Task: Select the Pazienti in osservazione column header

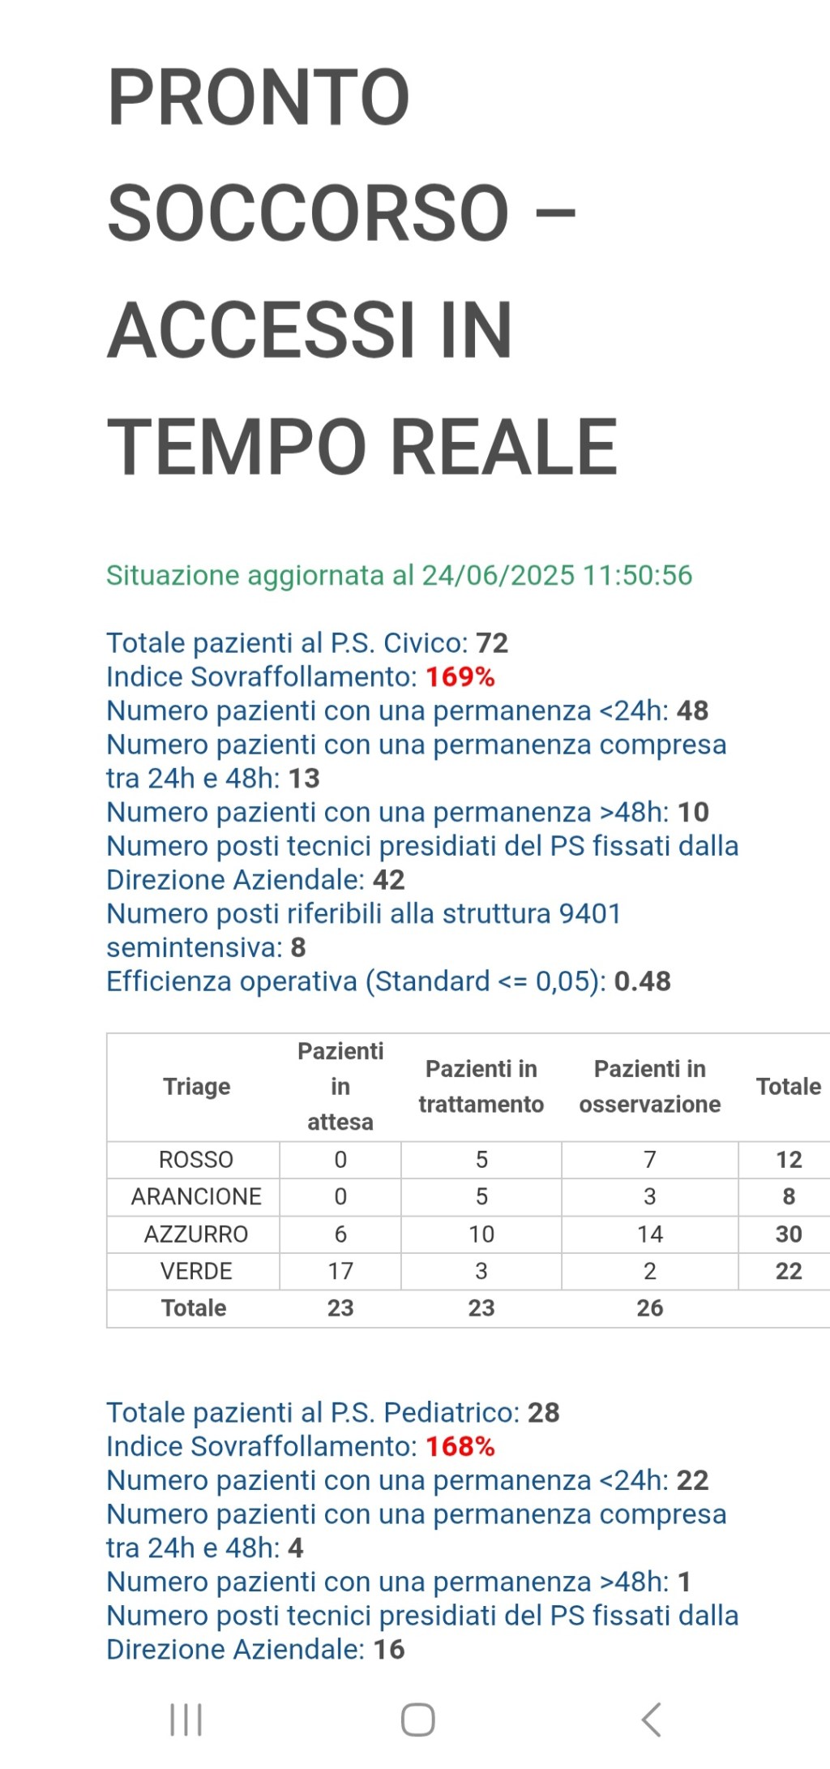Action: click(650, 1086)
